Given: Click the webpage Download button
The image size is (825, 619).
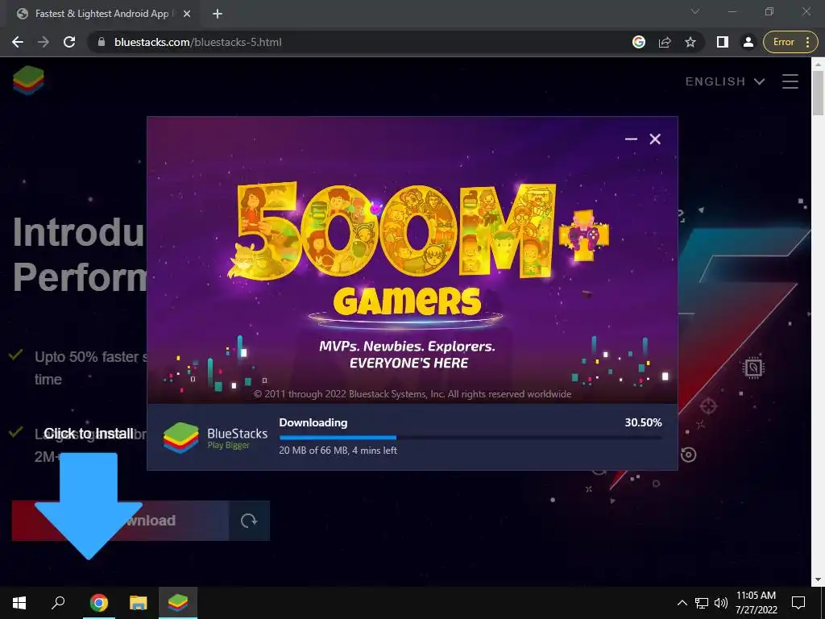Looking at the screenshot, I should pyautogui.click(x=121, y=521).
